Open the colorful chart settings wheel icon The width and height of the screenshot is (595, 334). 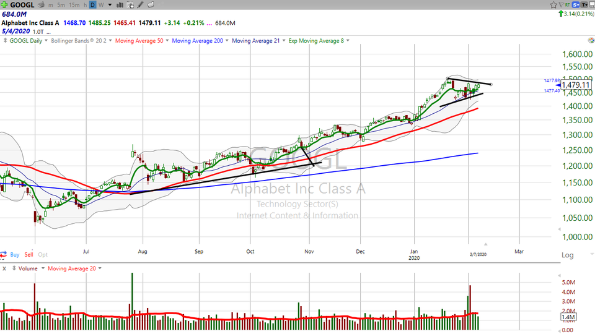click(591, 40)
